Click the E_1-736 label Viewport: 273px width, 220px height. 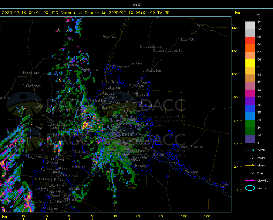pyautogui.click(x=187, y=39)
